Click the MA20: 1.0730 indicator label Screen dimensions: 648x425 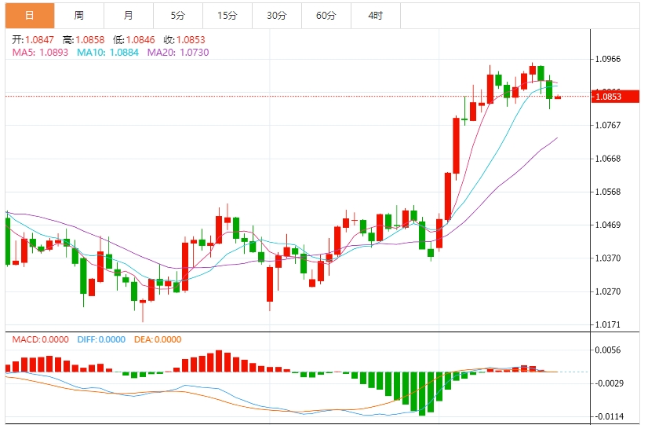click(x=178, y=53)
